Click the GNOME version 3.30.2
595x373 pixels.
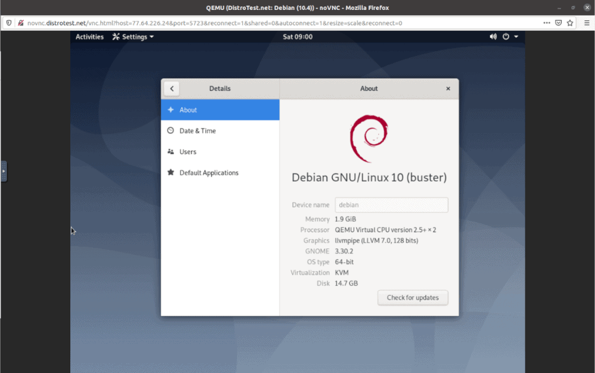click(x=344, y=251)
